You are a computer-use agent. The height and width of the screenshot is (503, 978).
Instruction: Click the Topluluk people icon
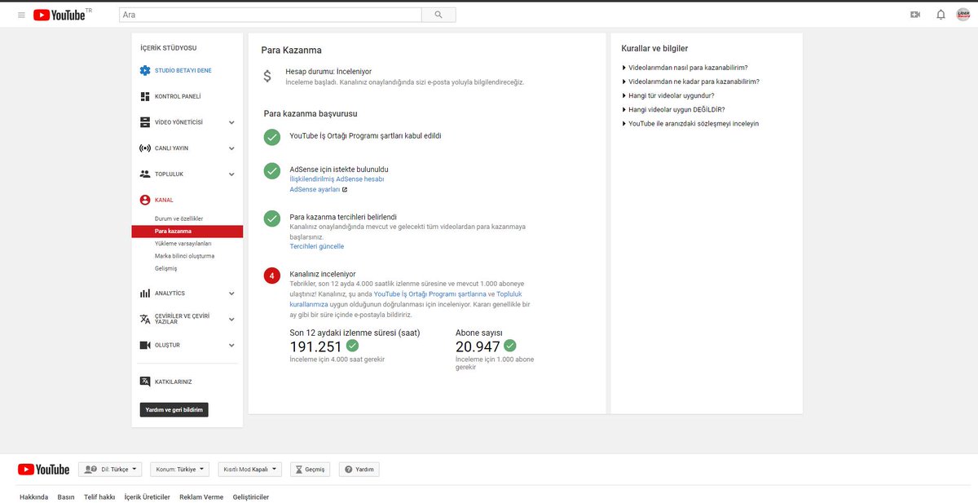pyautogui.click(x=145, y=174)
